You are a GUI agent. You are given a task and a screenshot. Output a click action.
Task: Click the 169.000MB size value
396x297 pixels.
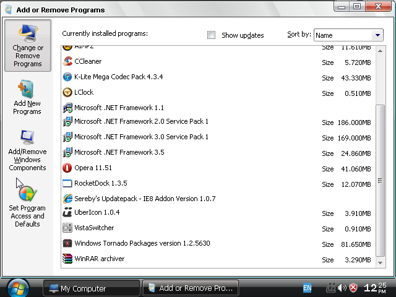[354, 138]
